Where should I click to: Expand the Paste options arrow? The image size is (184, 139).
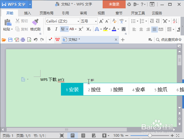[12, 29]
